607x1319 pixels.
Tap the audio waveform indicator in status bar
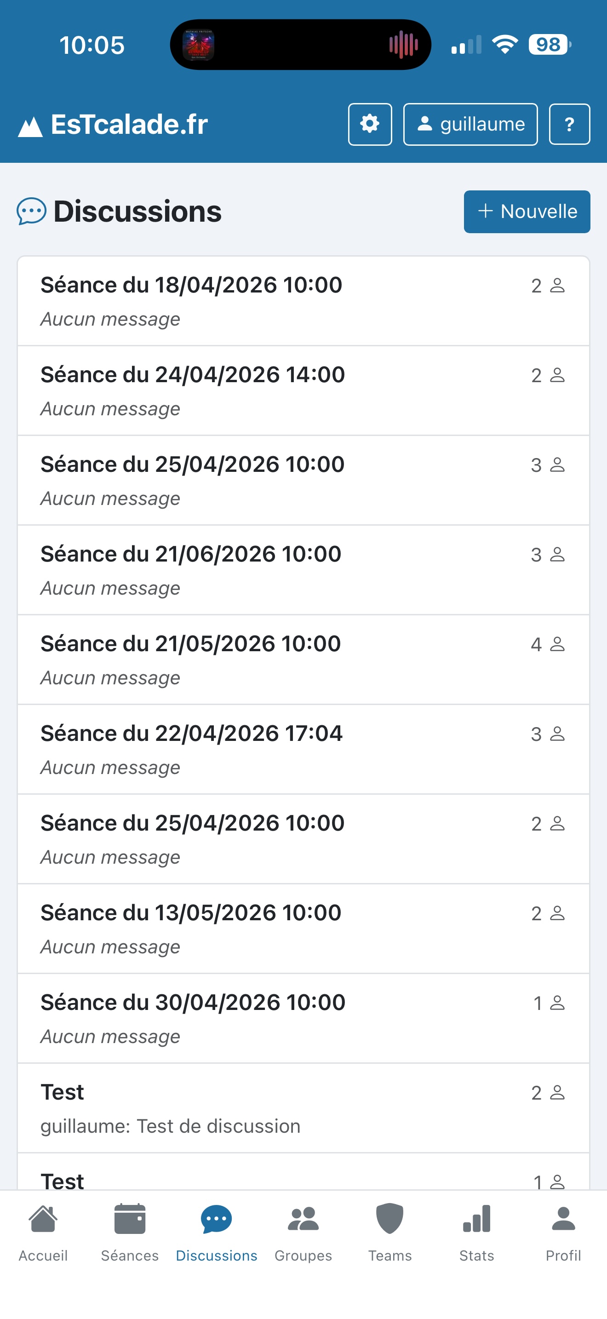403,45
